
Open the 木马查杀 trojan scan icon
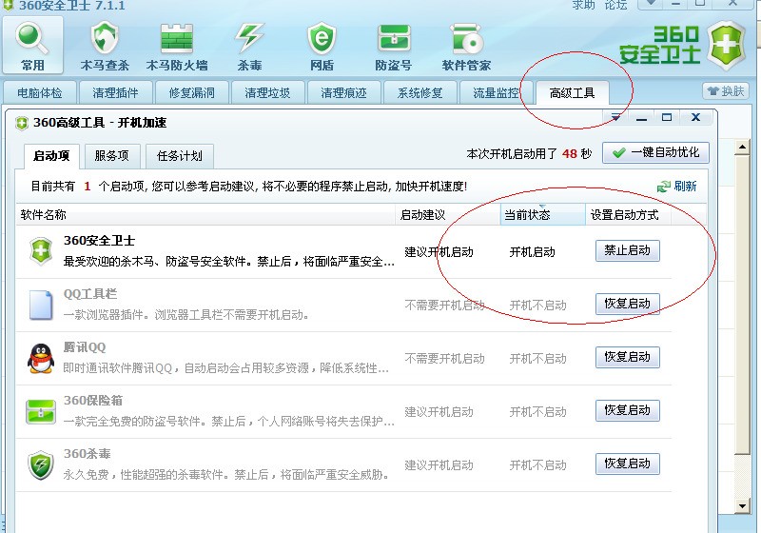105,46
